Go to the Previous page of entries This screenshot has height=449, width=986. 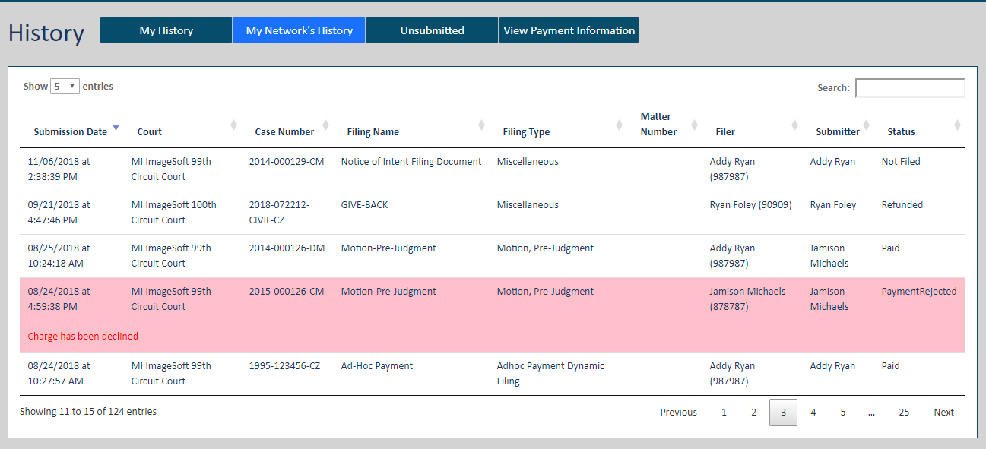pos(678,413)
